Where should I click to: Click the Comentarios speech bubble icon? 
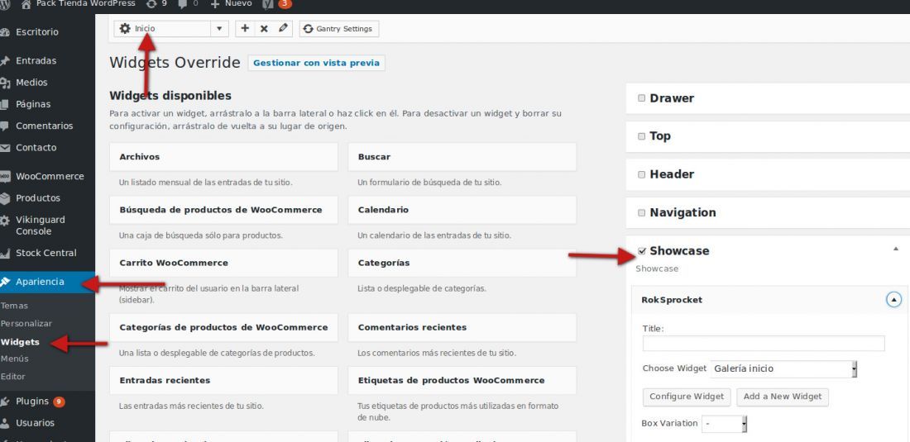pyautogui.click(x=5, y=126)
